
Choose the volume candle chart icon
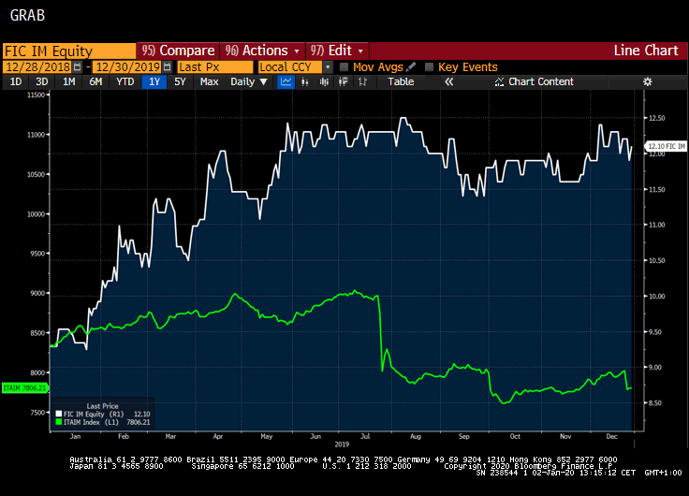[344, 81]
